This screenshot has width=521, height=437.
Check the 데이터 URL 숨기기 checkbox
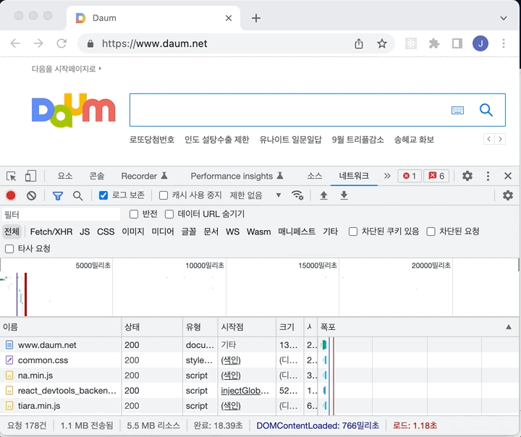(x=169, y=214)
